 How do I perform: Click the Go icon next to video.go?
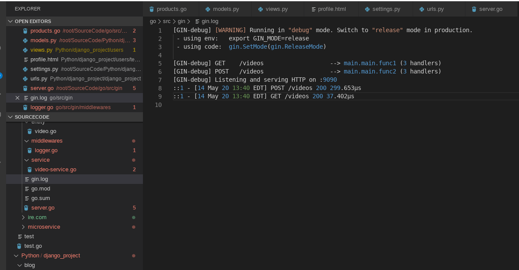coord(30,131)
